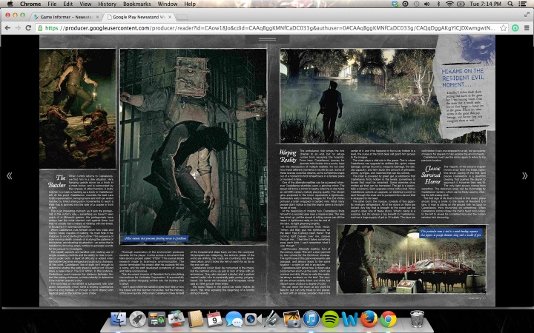
Task: Click the "Classic Survival Horror" heading
Action: click(431, 175)
